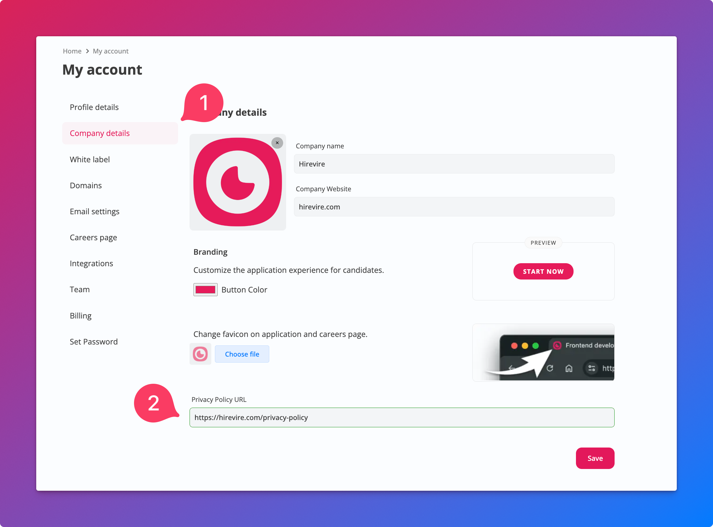Click the breadcrumb chevron after Home

coord(87,51)
